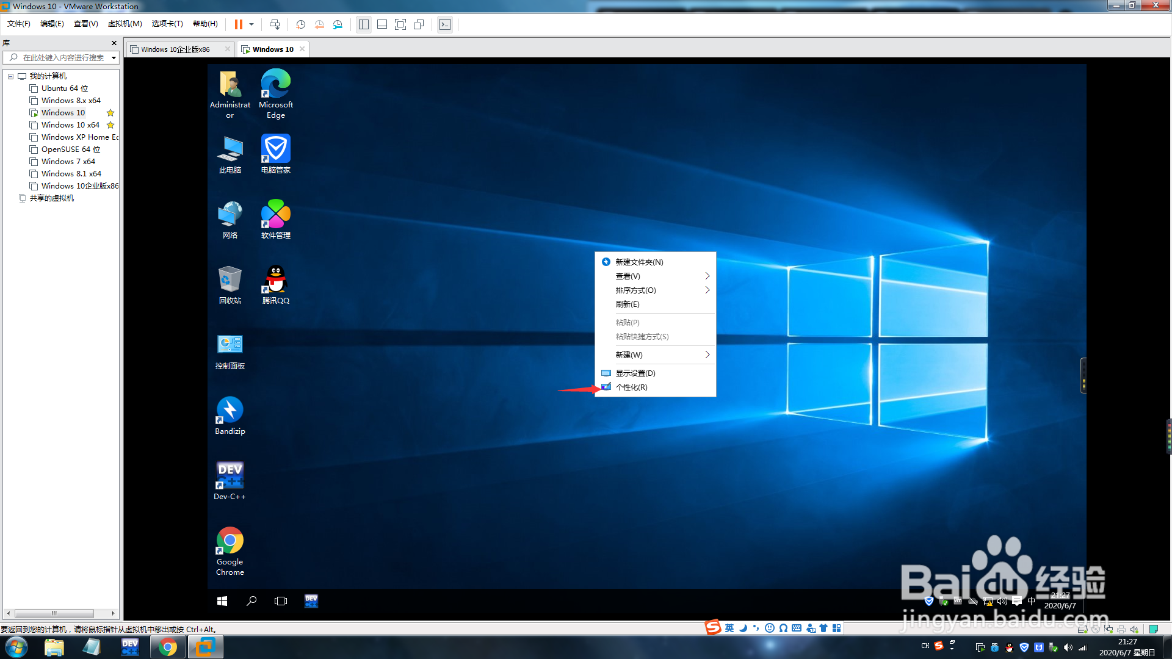Click the take snapshot clock icon
This screenshot has height=659, width=1172.
tap(301, 24)
